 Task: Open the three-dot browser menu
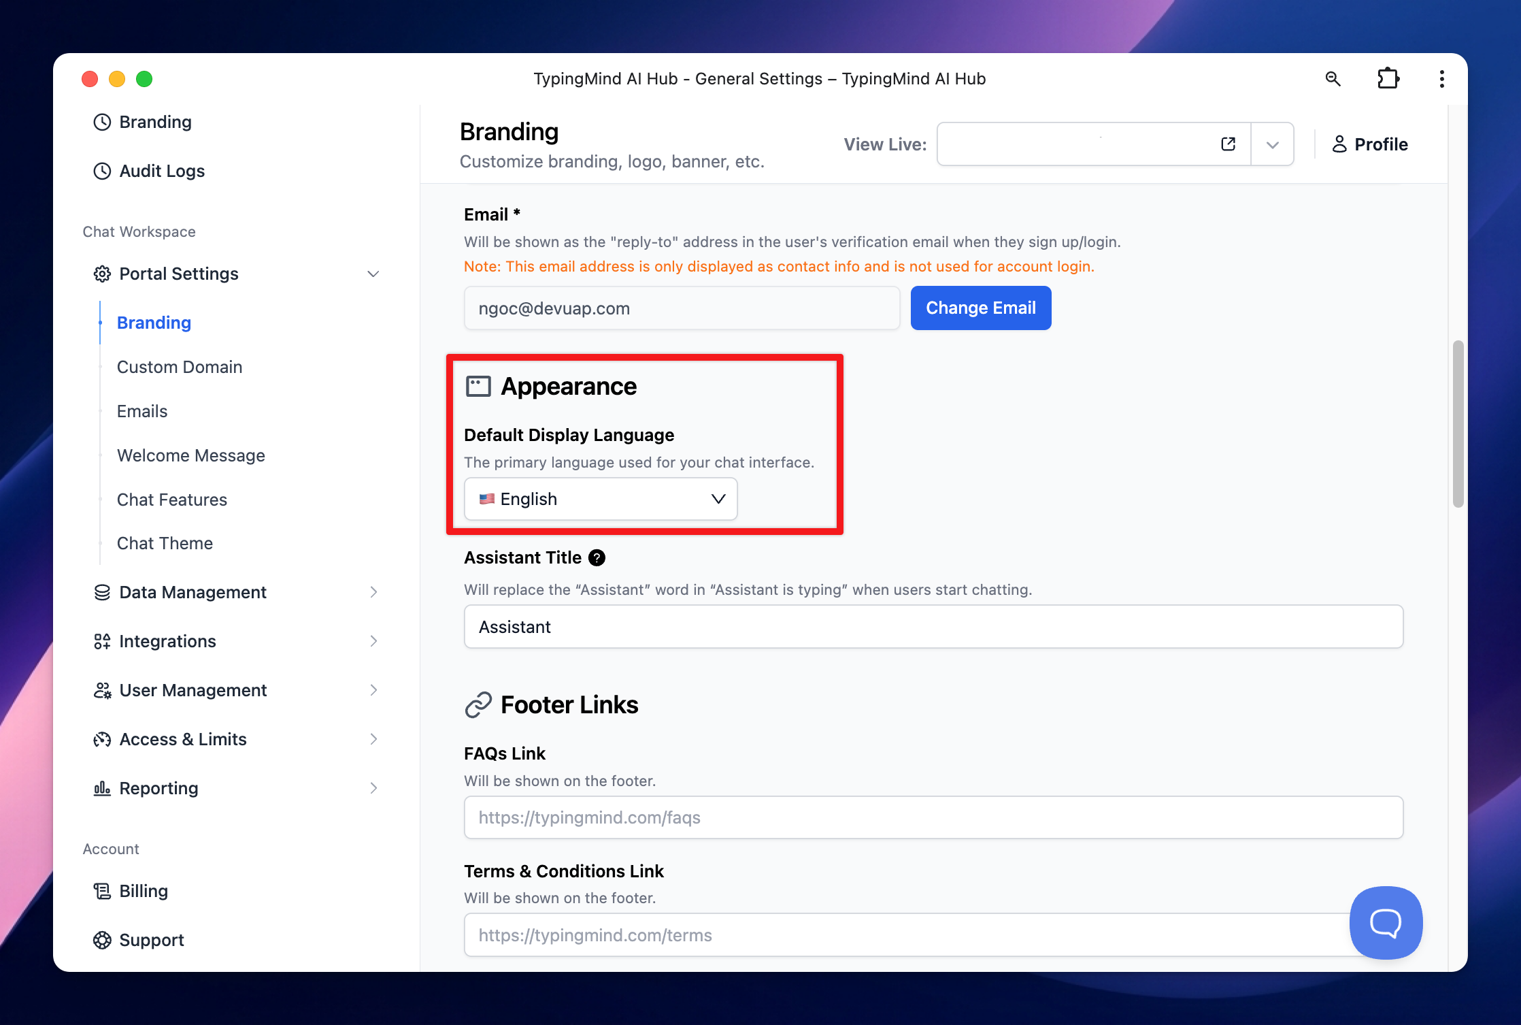1441,79
